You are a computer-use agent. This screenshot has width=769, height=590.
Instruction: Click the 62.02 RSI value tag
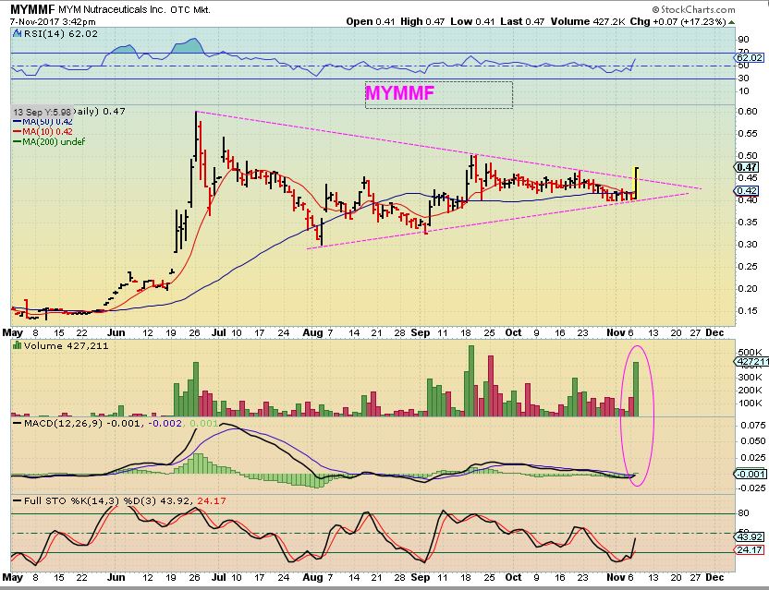pos(750,57)
